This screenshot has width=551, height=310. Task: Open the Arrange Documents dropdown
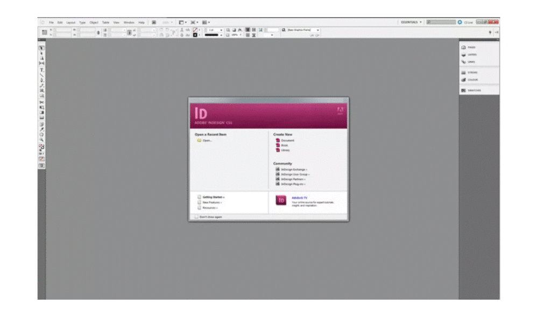[206, 22]
